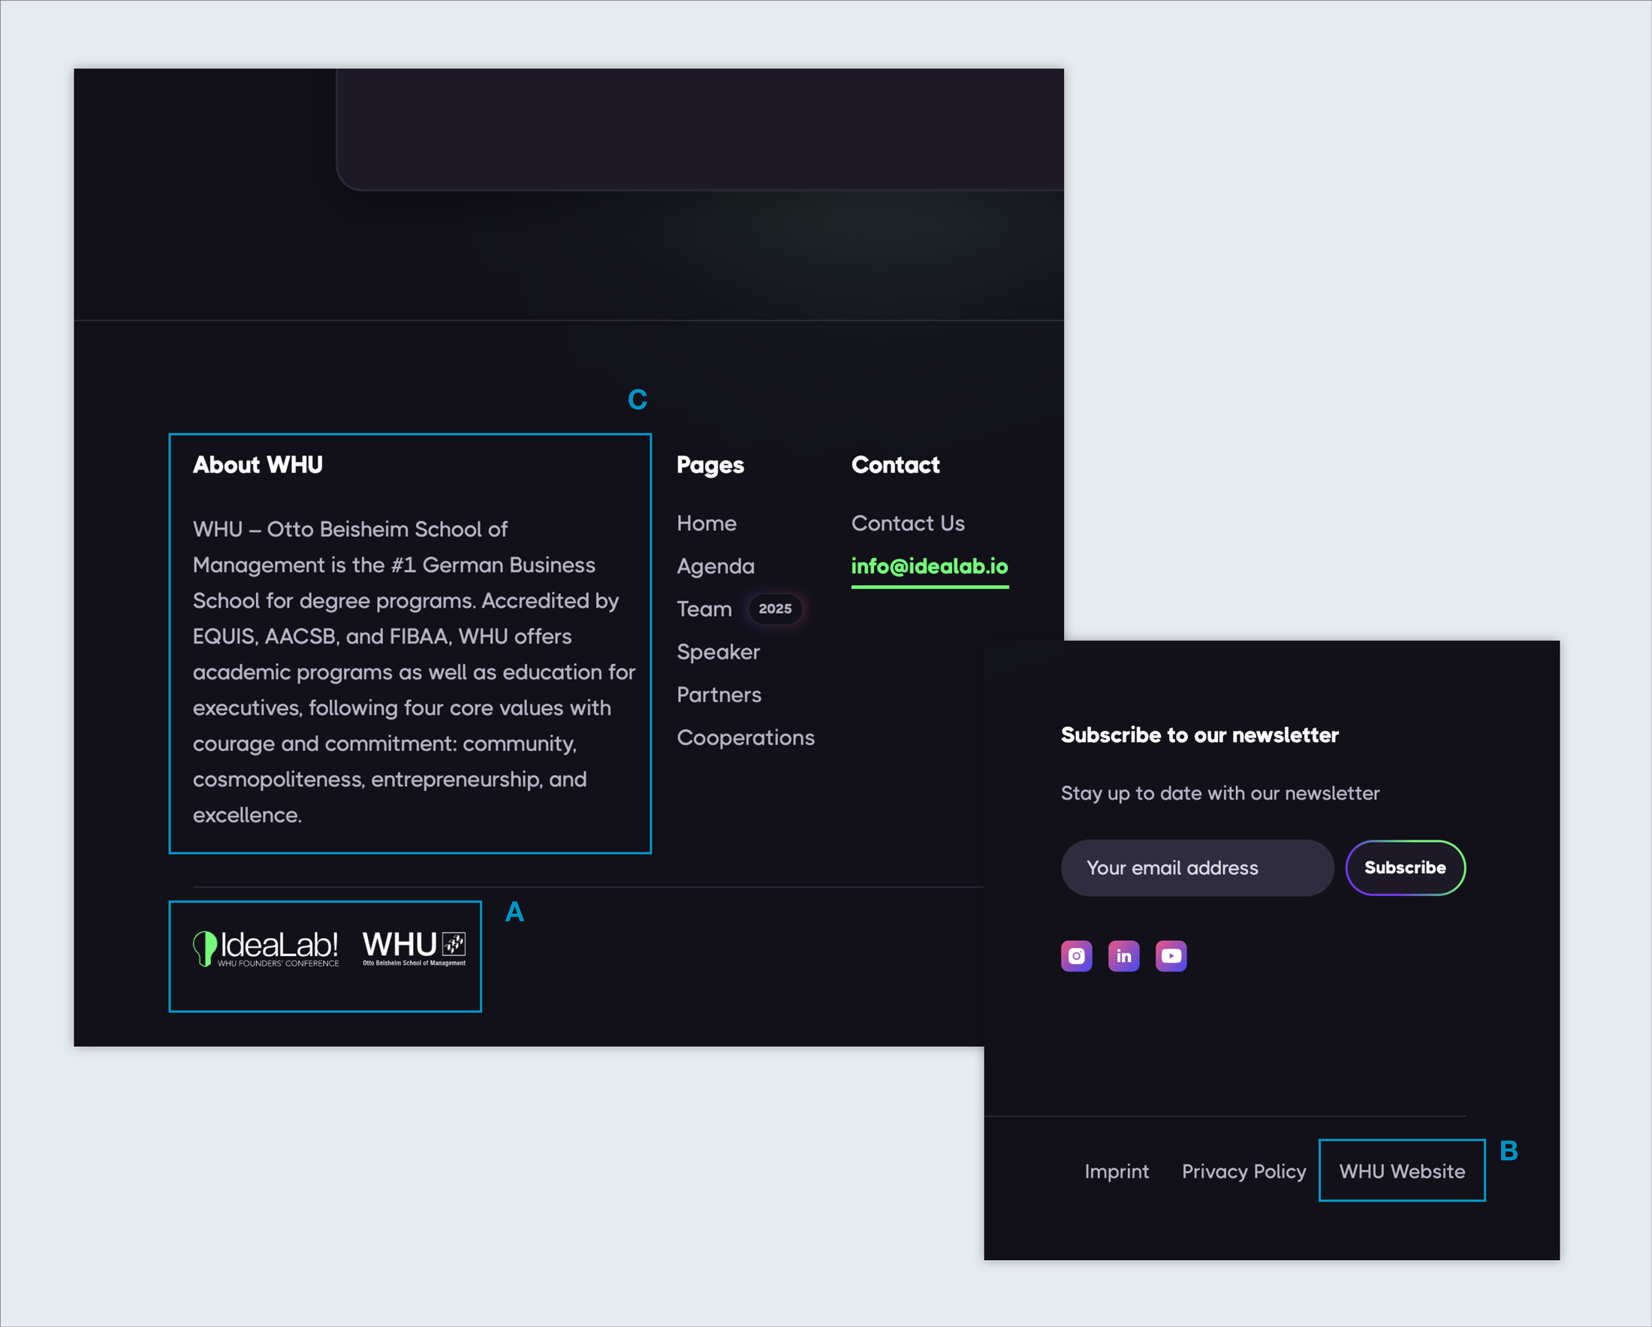
Task: Go to the Agenda page
Action: tap(715, 566)
